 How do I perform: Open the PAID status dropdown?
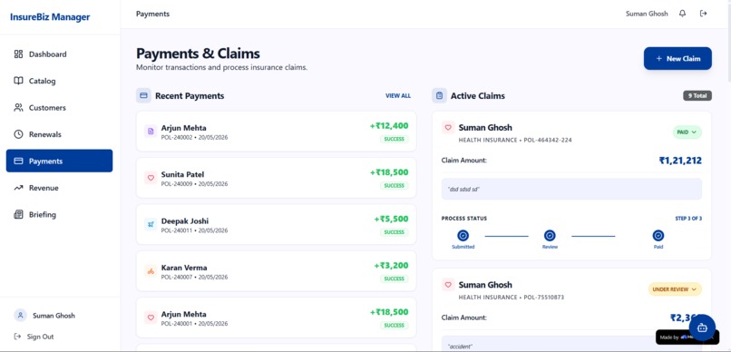coord(687,132)
